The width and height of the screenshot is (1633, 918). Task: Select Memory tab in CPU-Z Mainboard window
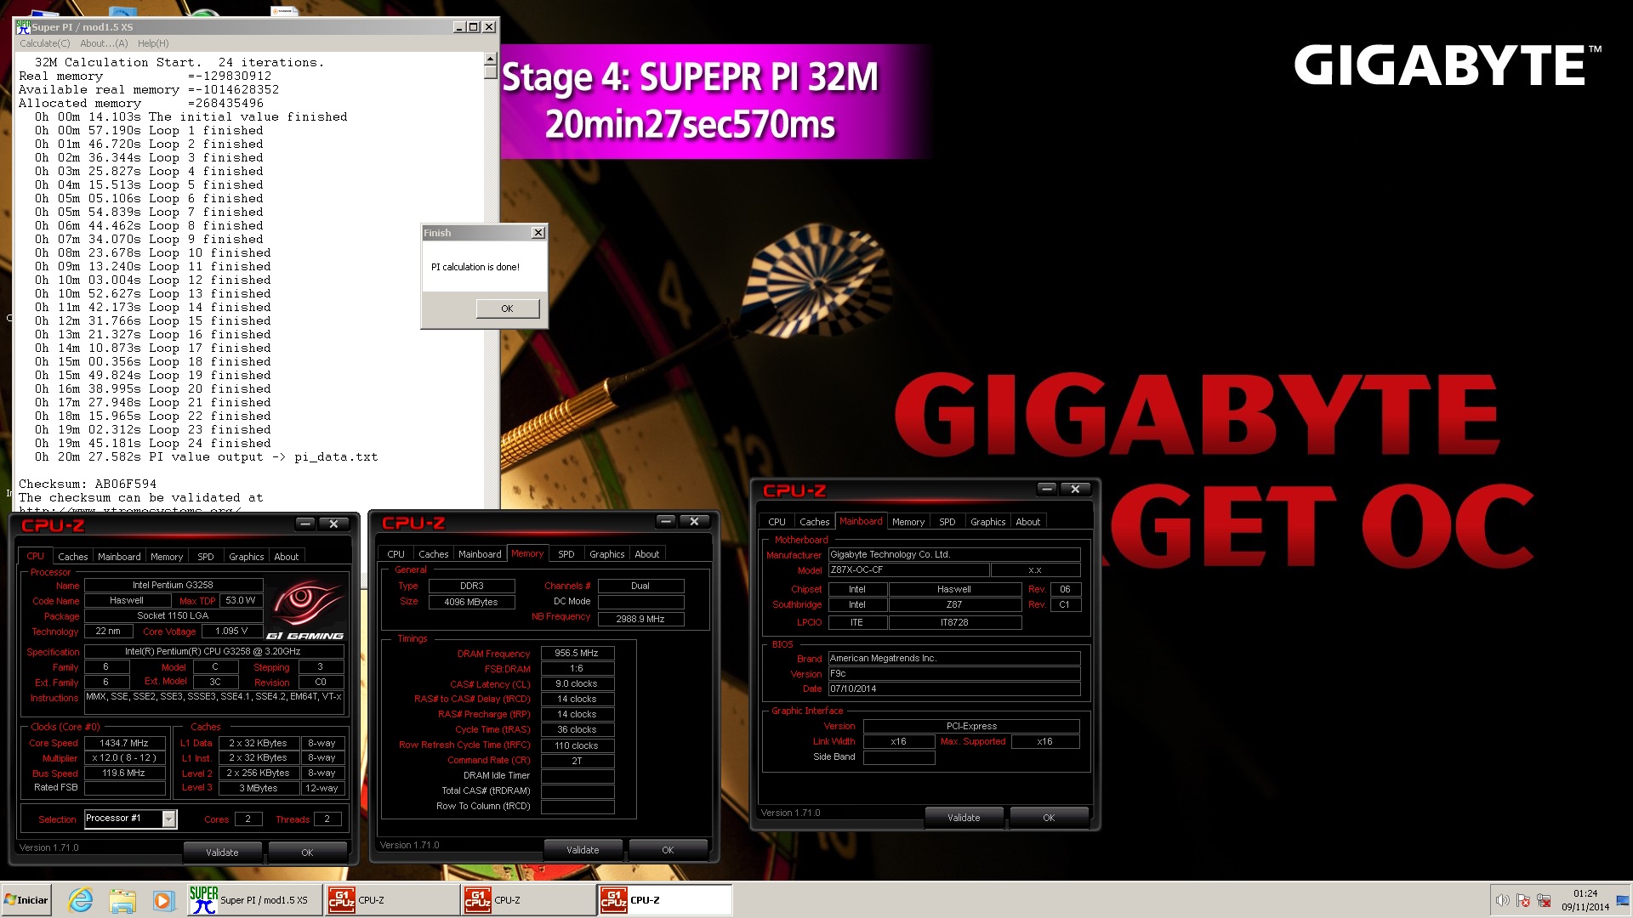(x=908, y=522)
